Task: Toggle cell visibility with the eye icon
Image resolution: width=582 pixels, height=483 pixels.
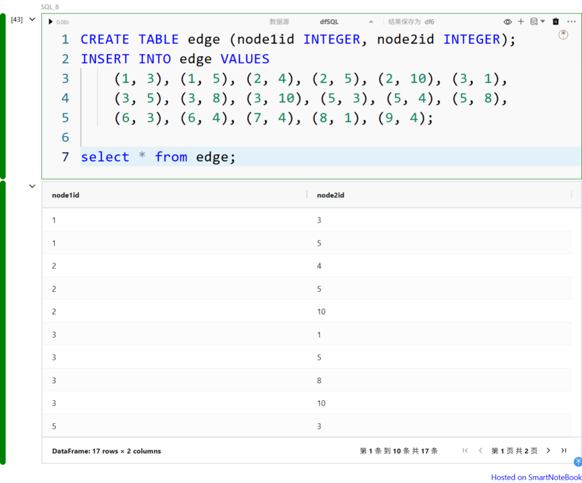Action: point(508,22)
